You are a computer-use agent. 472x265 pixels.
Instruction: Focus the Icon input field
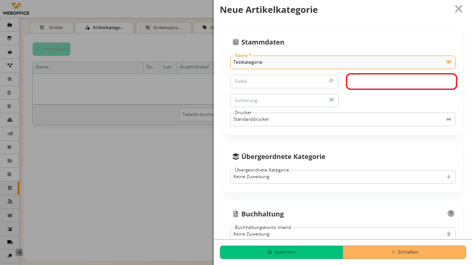pyautogui.click(x=402, y=81)
